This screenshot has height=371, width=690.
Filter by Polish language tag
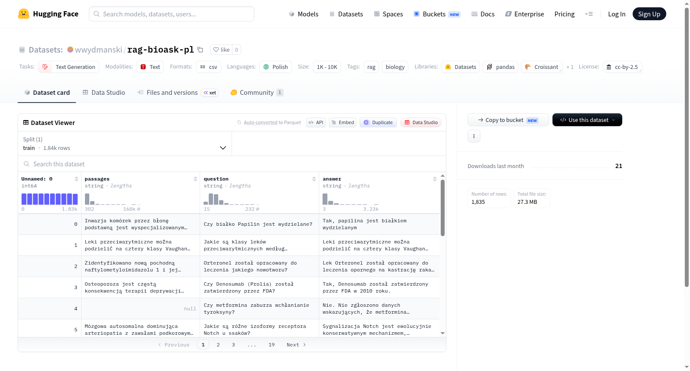[275, 67]
